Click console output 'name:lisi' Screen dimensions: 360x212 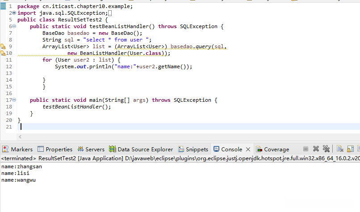[15, 173]
